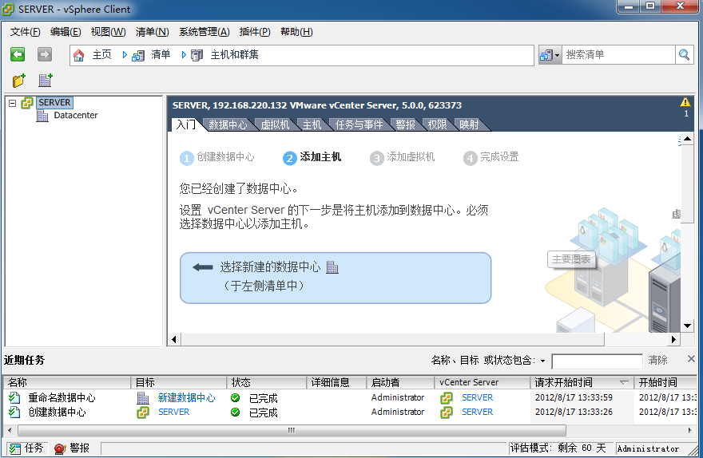Click the 警报 alarm icon in status bar
Screen dimensions: 703x458
tap(60, 448)
